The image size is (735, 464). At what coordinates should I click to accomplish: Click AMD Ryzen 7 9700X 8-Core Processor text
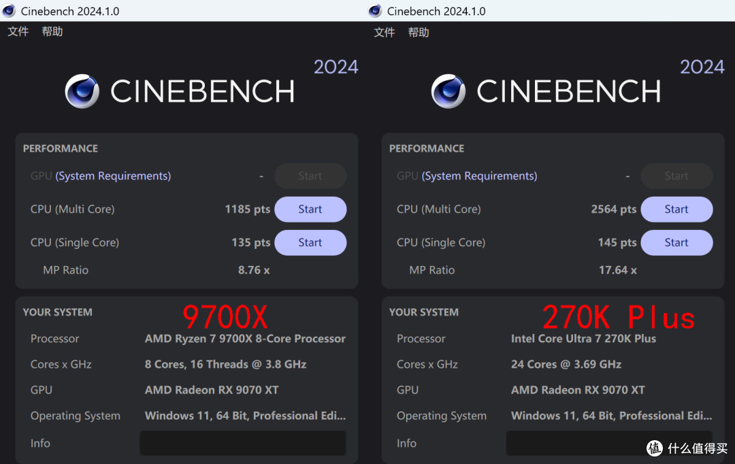(245, 338)
